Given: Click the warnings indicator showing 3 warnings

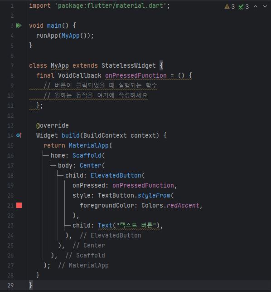Looking at the screenshot, I should pyautogui.click(x=230, y=7).
